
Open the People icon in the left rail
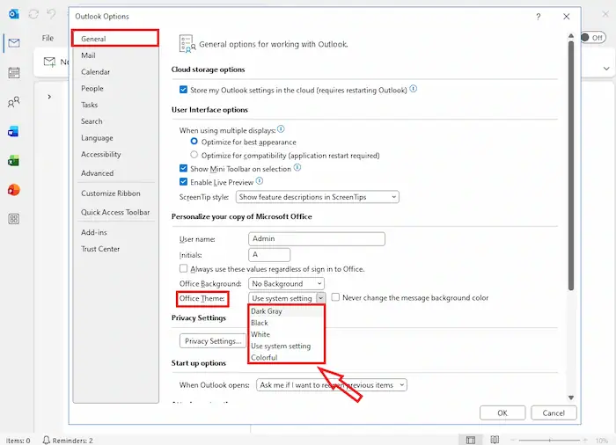(14, 102)
